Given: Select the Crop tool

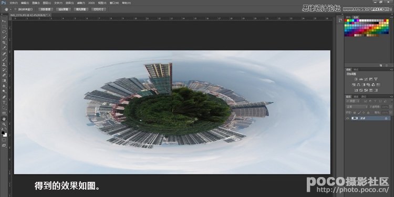Looking at the screenshot, I should [4, 43].
